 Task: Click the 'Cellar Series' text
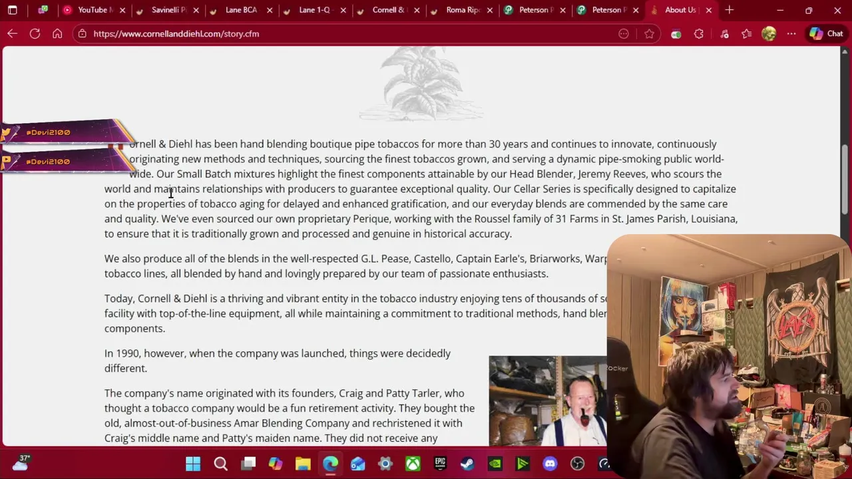pos(542,189)
